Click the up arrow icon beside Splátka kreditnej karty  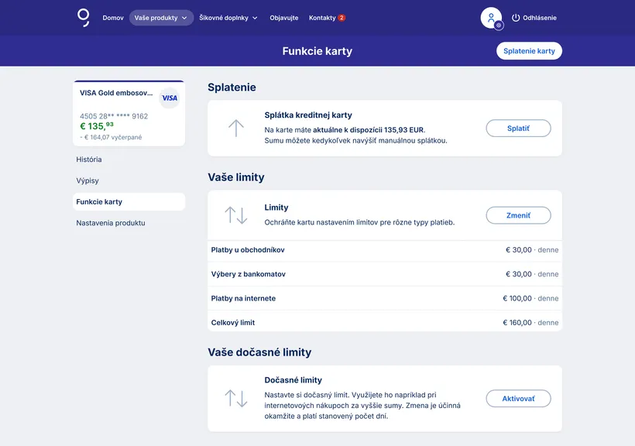(x=236, y=129)
